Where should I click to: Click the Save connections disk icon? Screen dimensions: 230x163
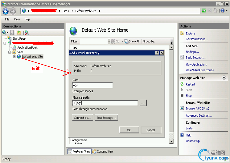(12, 33)
